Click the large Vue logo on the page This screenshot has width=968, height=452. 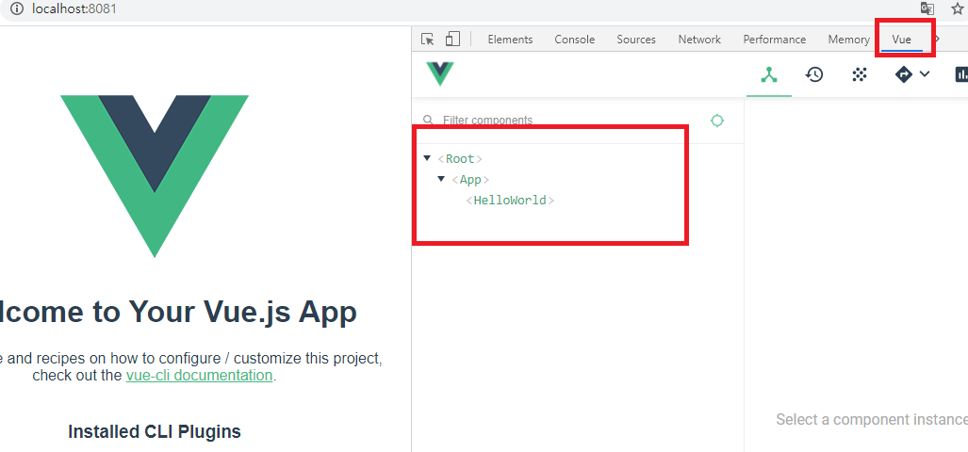point(155,176)
